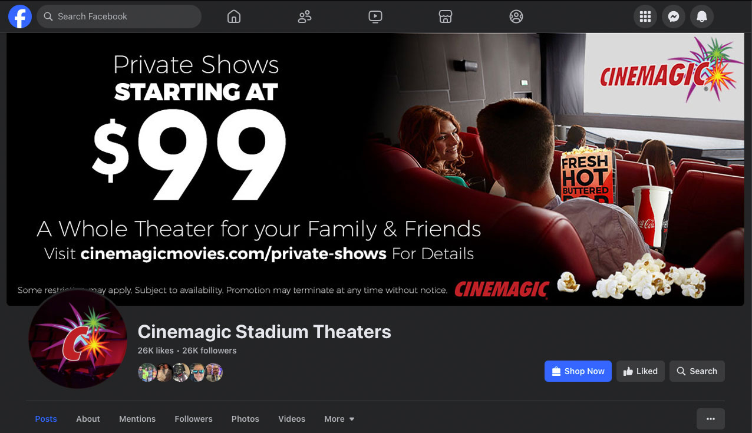Open the Watch video icon
Image resolution: width=752 pixels, height=433 pixels.
375,16
